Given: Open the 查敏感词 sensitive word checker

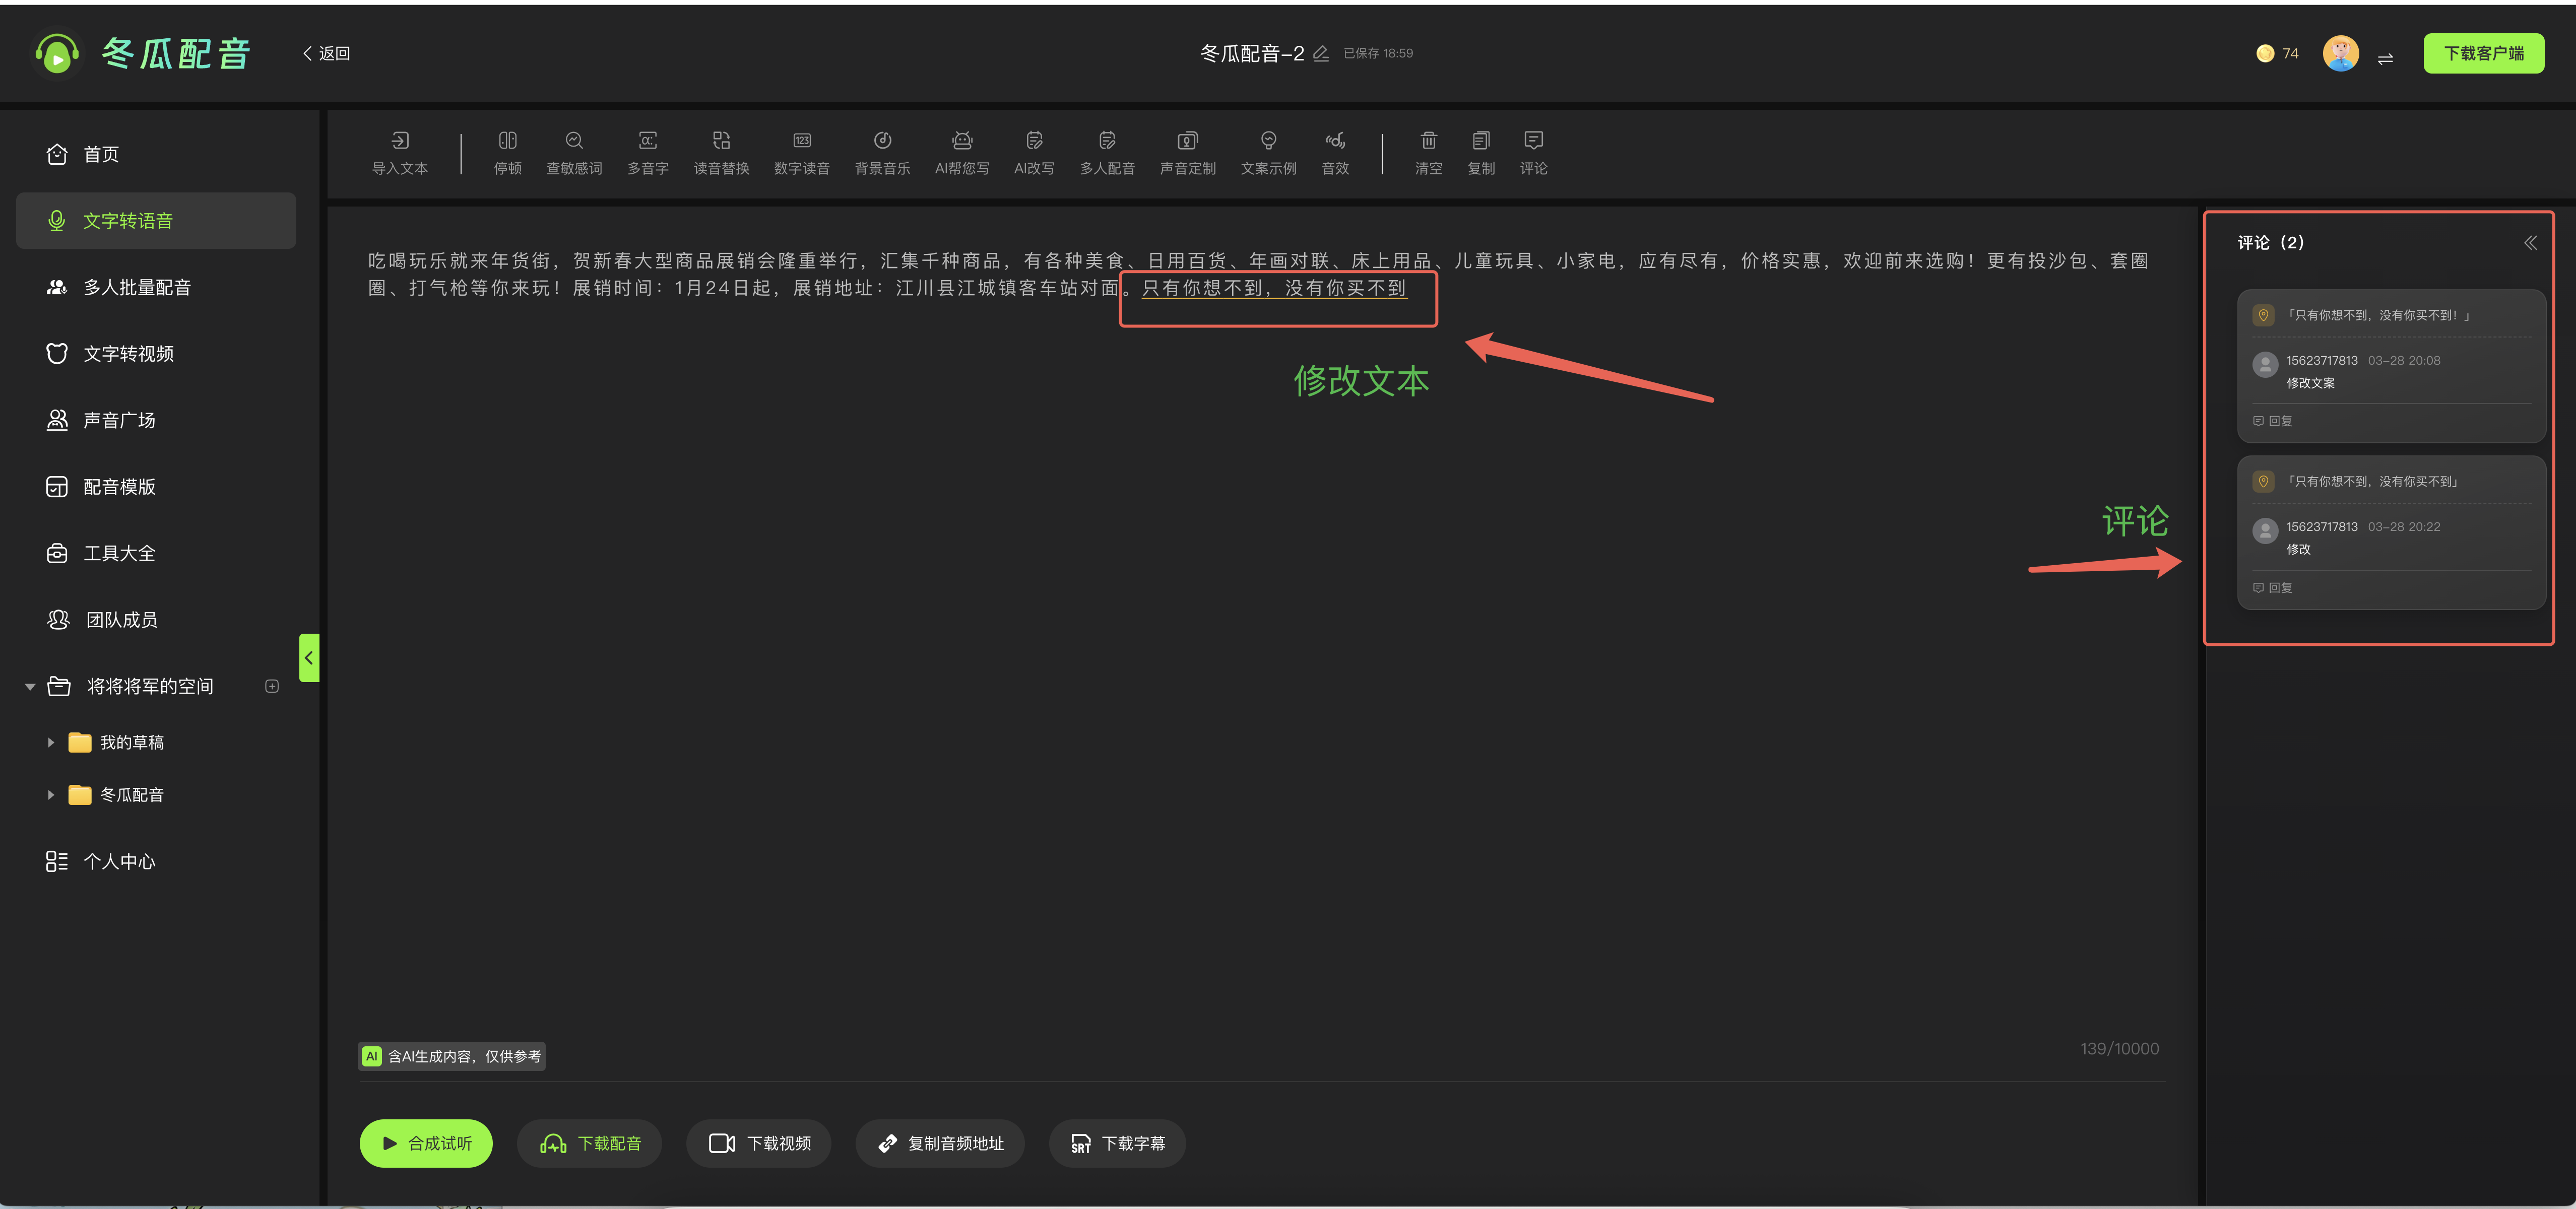Looking at the screenshot, I should click(x=573, y=141).
